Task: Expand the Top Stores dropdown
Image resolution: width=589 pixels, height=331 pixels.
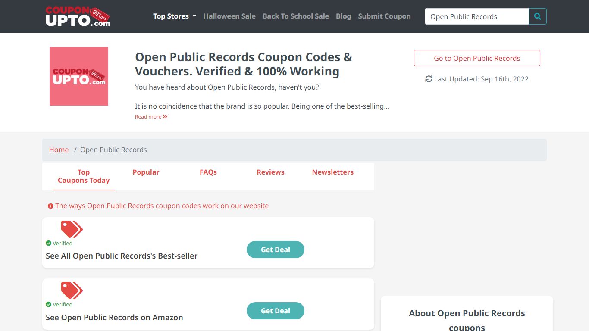Action: coord(175,16)
